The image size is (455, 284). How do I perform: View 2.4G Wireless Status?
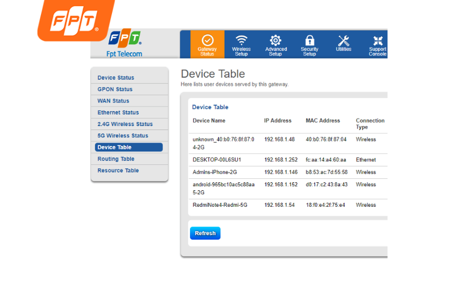click(x=125, y=124)
